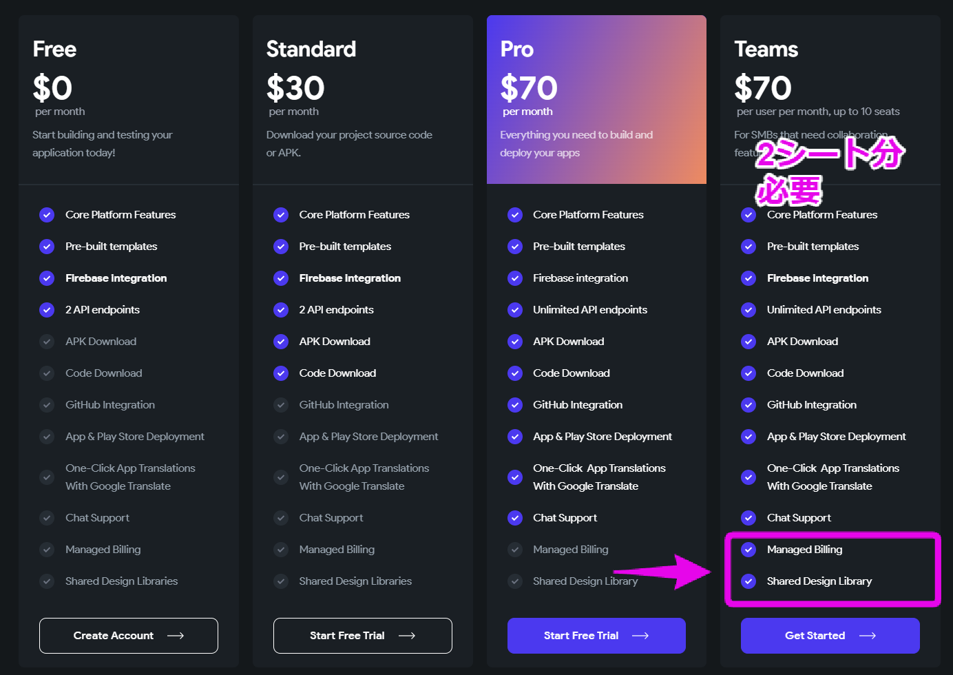
Task: Click Start Free Trial in the Pro column
Action: 596,635
